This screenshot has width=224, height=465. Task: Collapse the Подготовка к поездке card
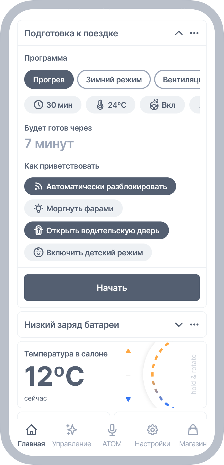179,33
